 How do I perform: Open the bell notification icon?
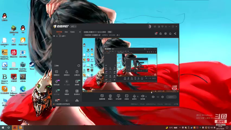[170, 34]
